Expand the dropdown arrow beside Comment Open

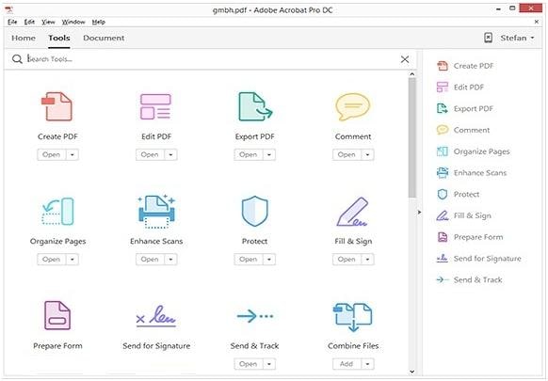[x=367, y=154]
